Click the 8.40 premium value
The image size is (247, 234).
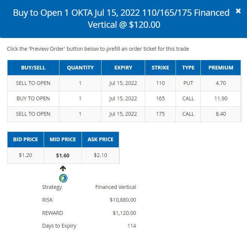click(221, 114)
